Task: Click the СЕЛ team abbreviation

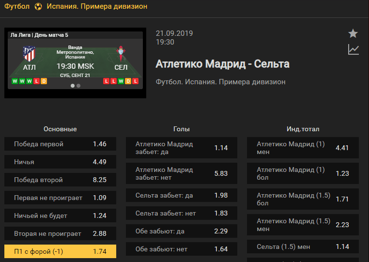Action: tap(121, 67)
